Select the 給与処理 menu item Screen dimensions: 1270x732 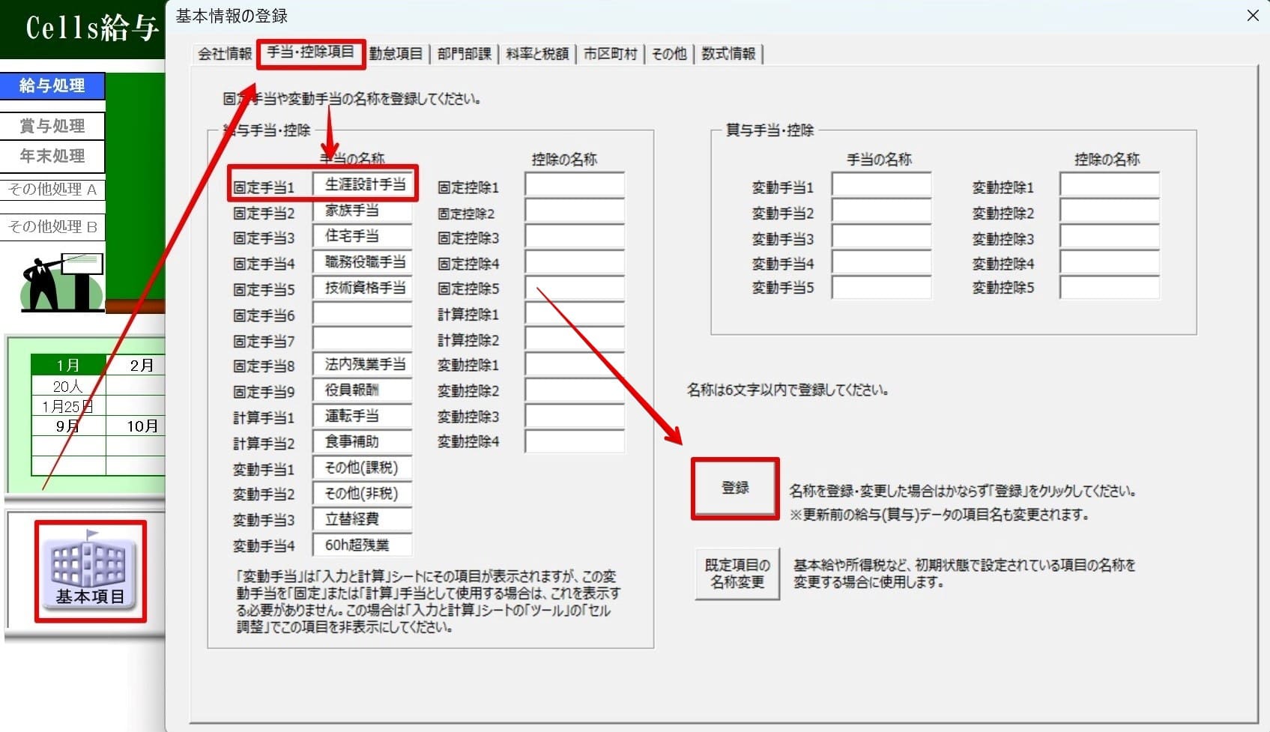click(x=52, y=86)
